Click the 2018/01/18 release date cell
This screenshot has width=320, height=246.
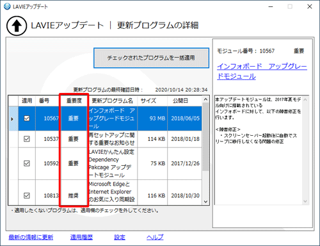[185, 139]
